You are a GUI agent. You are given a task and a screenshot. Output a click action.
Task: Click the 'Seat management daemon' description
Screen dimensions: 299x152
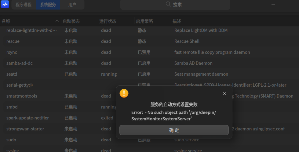[x=201, y=74]
